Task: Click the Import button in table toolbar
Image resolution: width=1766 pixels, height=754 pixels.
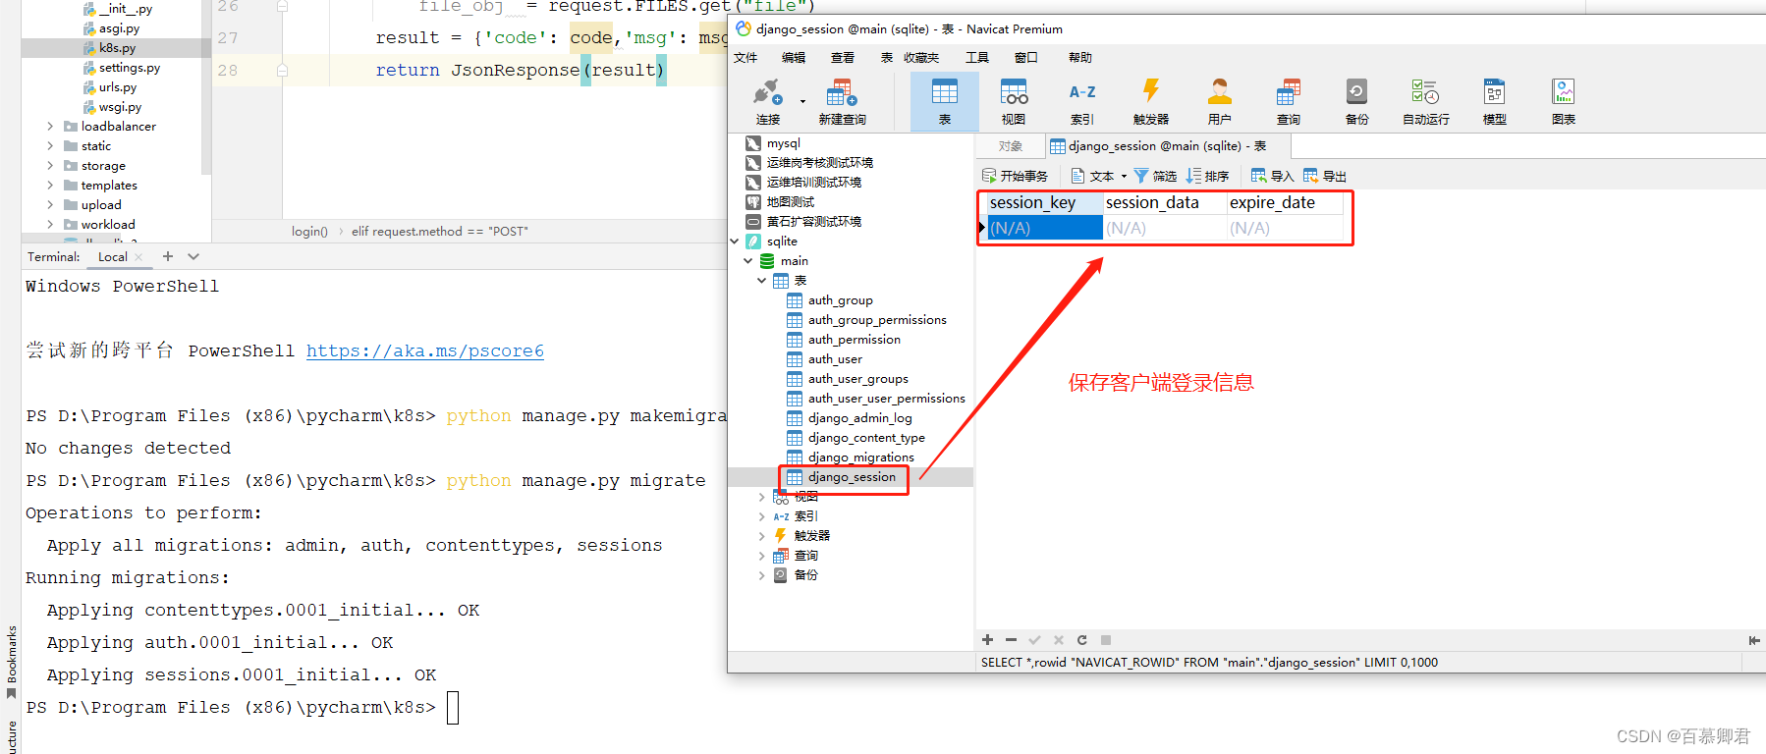Action: [x=1272, y=176]
